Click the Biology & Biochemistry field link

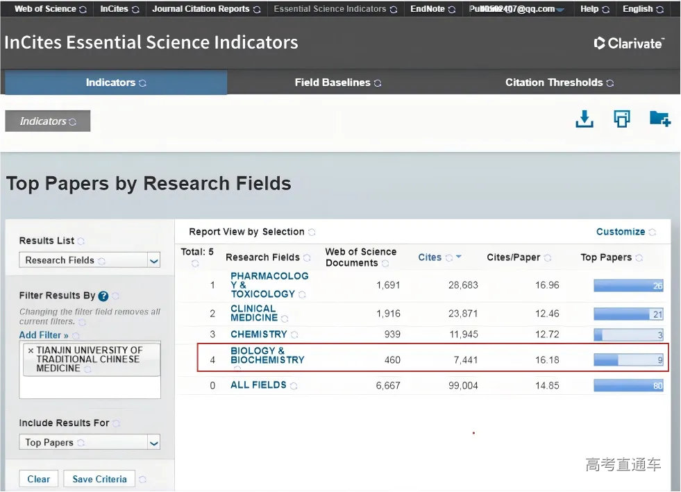267,355
